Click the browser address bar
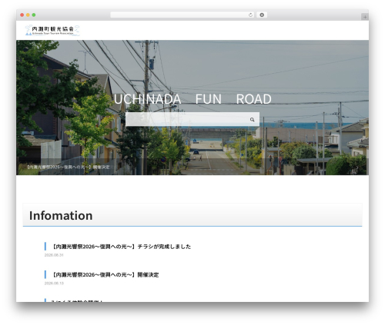This screenshot has height=325, width=385. point(182,15)
